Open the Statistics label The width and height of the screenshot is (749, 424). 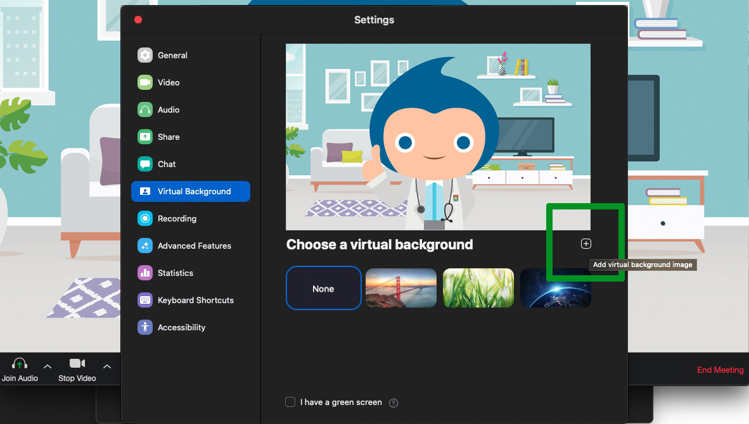point(176,273)
